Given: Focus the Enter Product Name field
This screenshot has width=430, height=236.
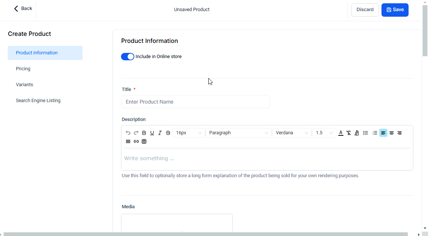Looking at the screenshot, I should [195, 102].
